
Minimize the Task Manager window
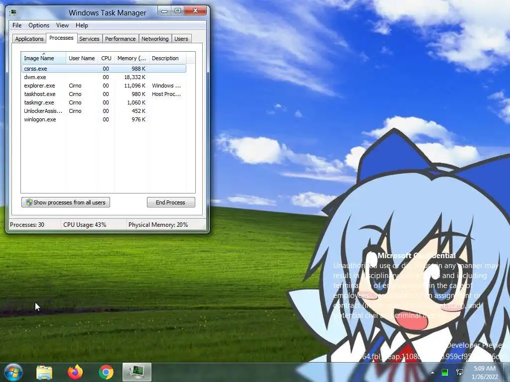[x=164, y=11]
